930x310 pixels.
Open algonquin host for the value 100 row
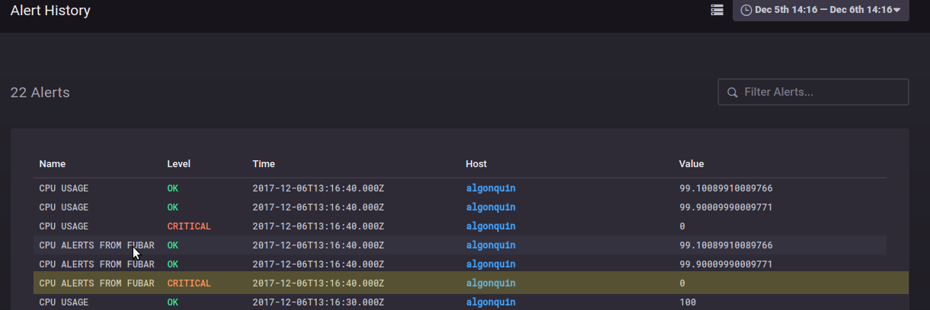coord(491,302)
